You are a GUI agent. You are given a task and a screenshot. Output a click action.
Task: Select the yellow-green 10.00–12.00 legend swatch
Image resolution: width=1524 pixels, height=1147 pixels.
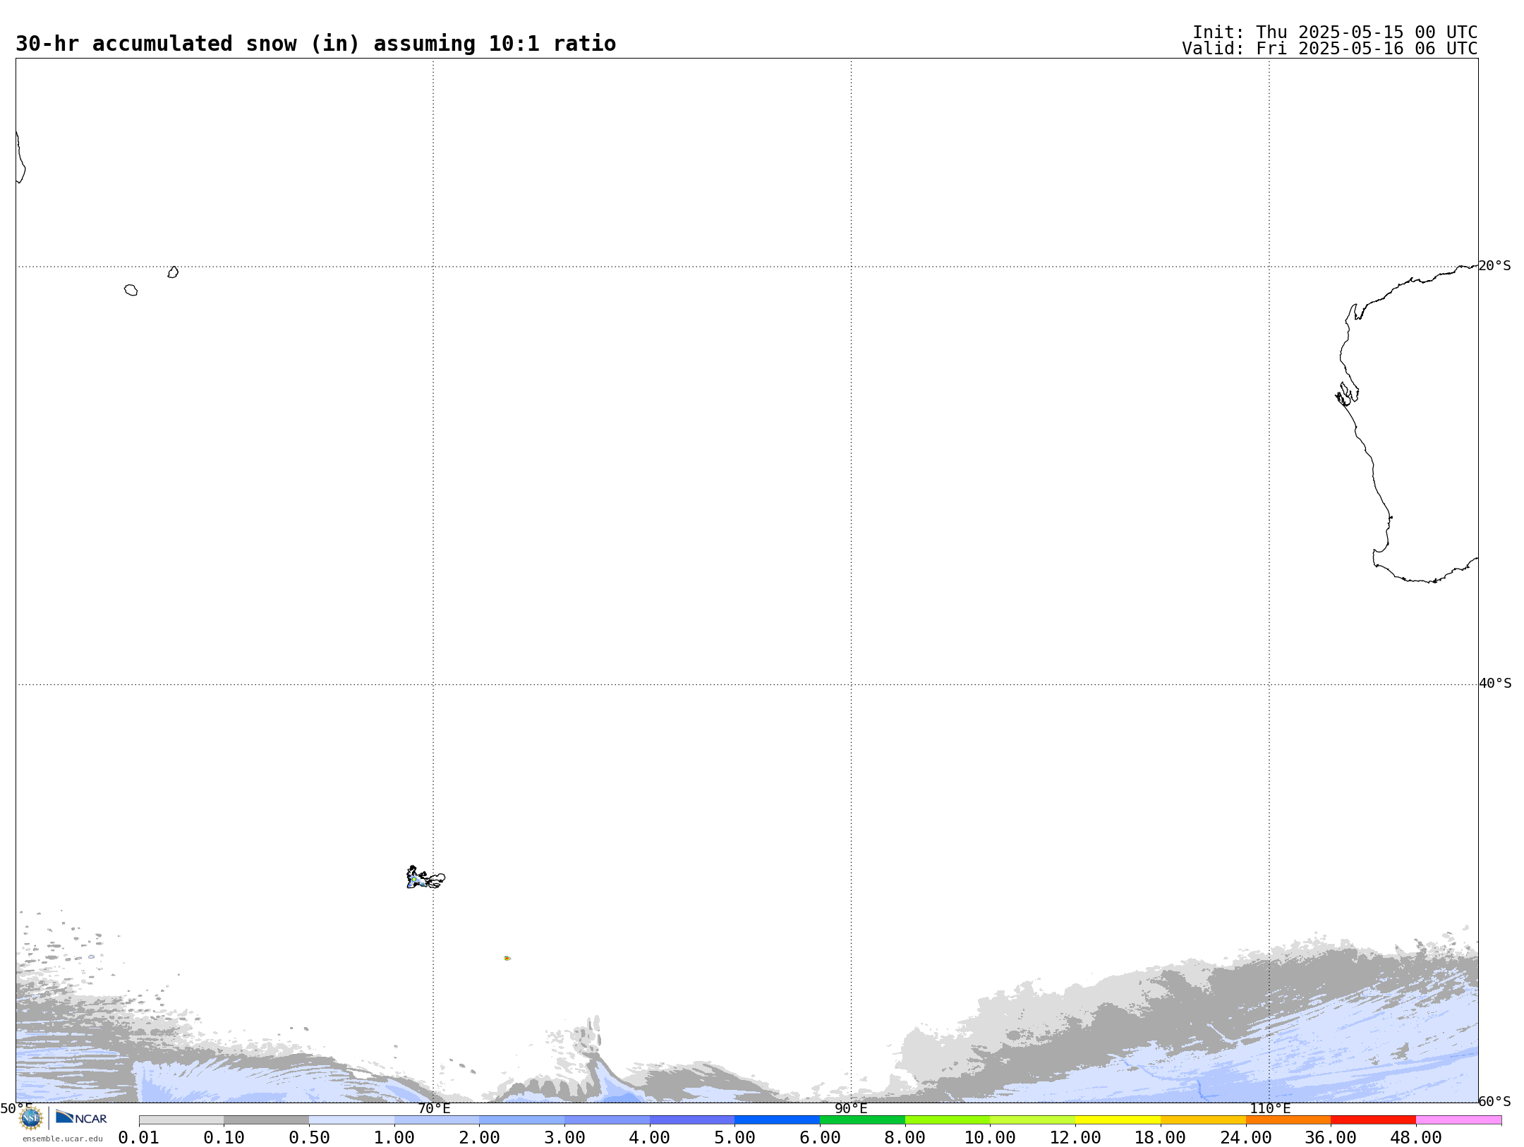point(1032,1120)
